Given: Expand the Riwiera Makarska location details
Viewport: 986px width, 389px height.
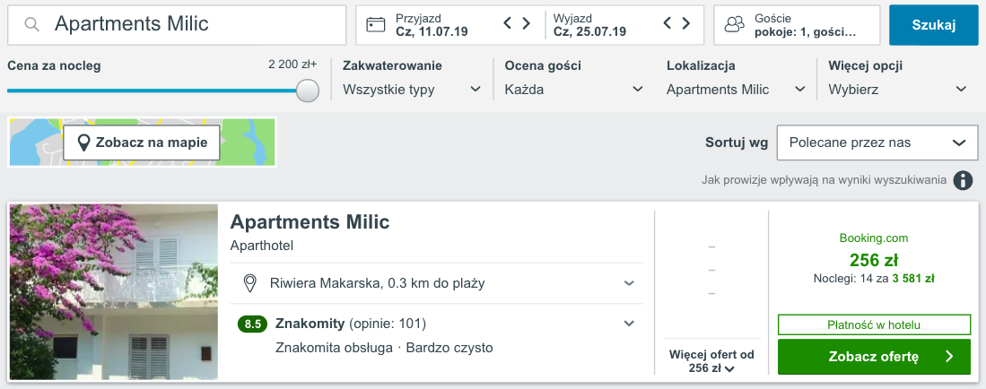Looking at the screenshot, I should coord(629,284).
